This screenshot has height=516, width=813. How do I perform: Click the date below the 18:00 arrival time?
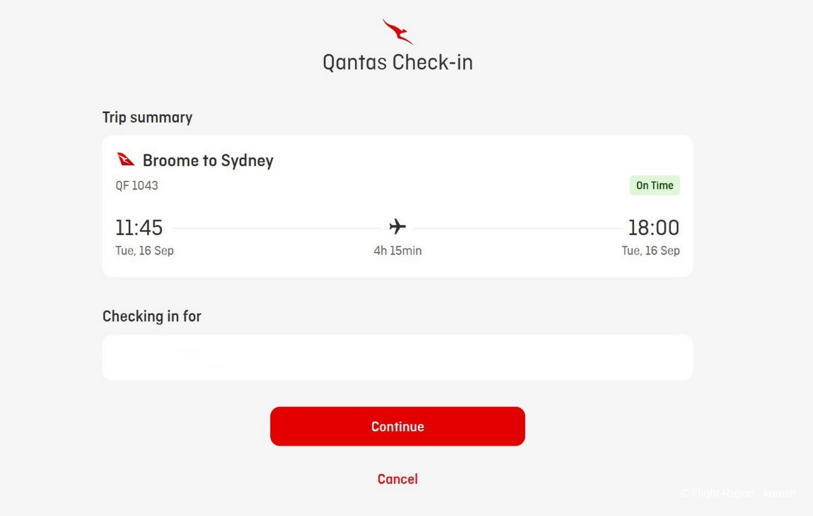pyautogui.click(x=650, y=251)
